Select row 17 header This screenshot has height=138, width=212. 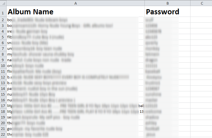tap(3, 106)
